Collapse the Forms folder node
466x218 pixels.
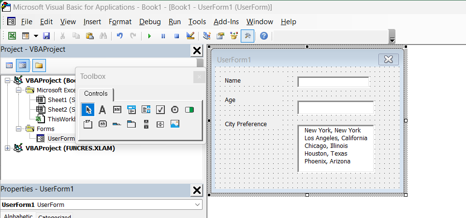(18, 129)
